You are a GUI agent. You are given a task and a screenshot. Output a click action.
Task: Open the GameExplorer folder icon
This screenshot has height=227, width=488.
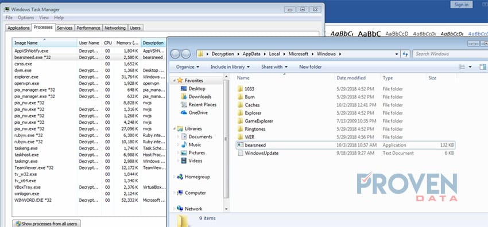(x=240, y=121)
